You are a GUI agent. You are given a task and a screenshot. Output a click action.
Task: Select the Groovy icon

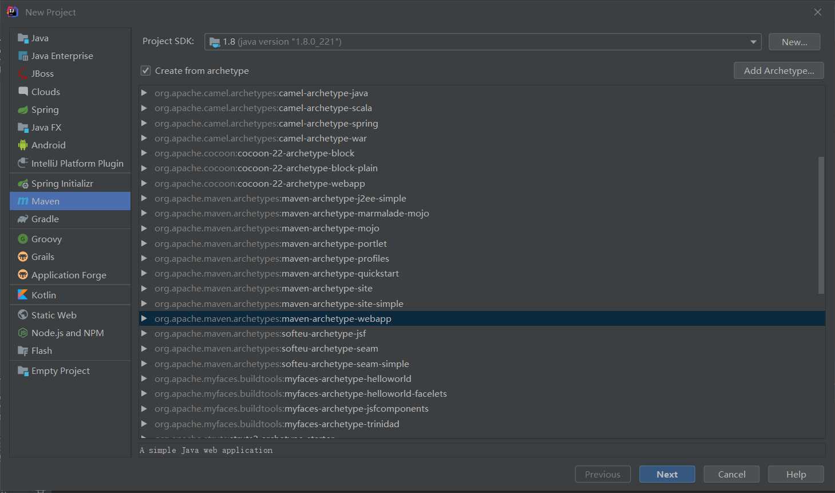point(23,239)
